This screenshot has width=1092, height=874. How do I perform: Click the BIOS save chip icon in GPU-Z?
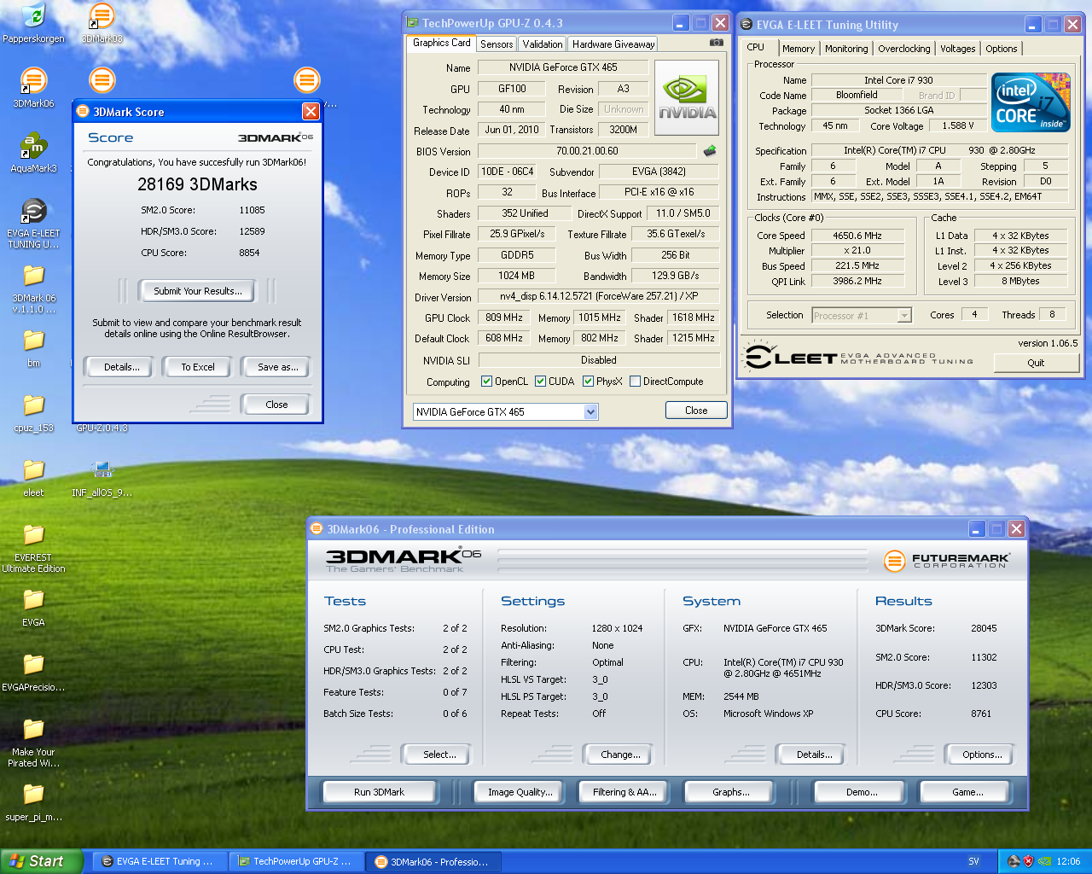click(710, 150)
